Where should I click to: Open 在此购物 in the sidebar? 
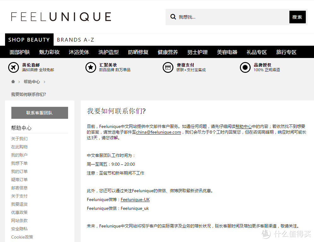pos(20,147)
